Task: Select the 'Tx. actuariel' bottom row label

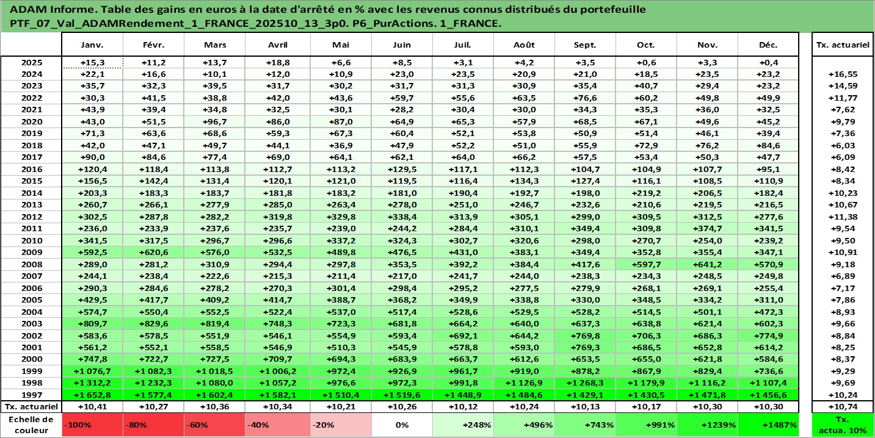Action: coord(31,407)
